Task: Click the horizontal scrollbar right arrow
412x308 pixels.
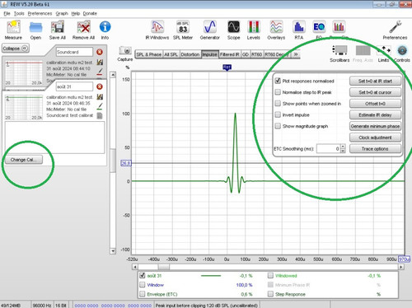Action: 401,267
